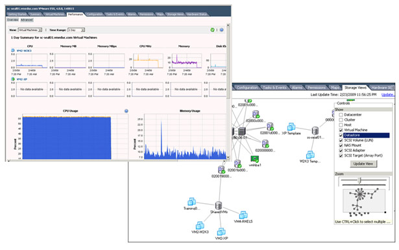Uncheck the NAS Mount checkbox
This screenshot has height=250, width=399.
tap(341, 145)
